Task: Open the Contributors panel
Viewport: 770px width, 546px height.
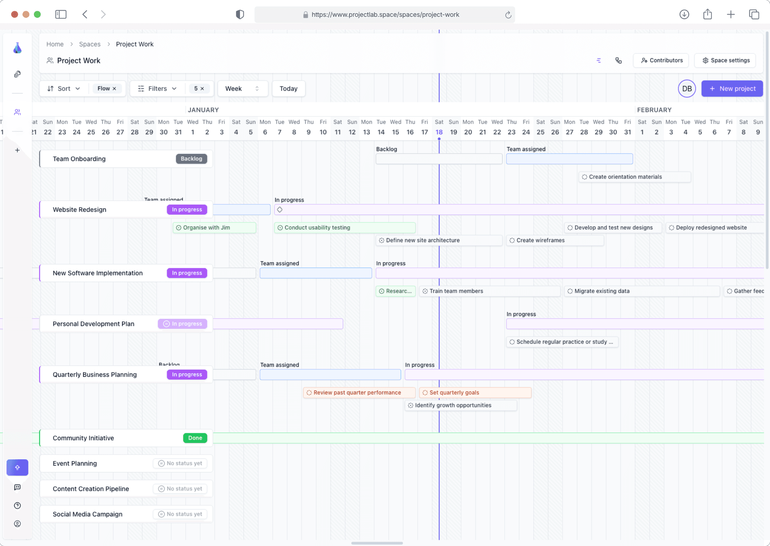Action: 662,60
